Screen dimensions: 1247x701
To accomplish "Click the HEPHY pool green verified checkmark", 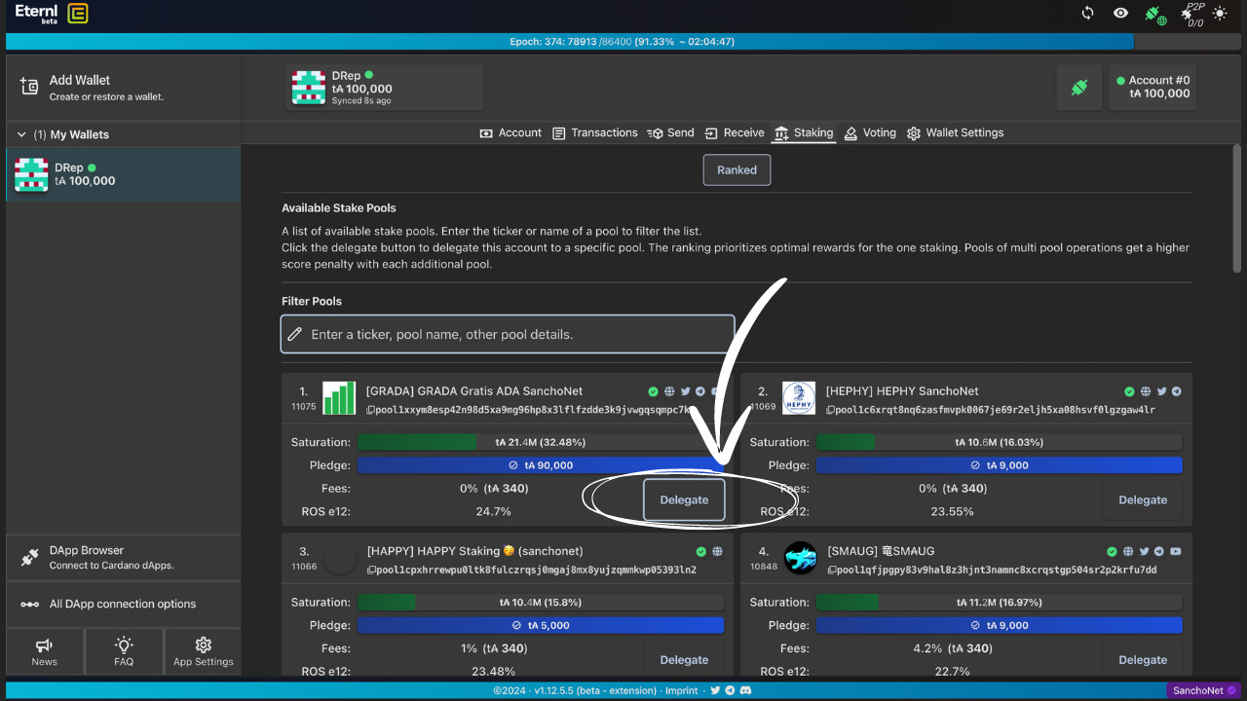I will coord(1130,391).
